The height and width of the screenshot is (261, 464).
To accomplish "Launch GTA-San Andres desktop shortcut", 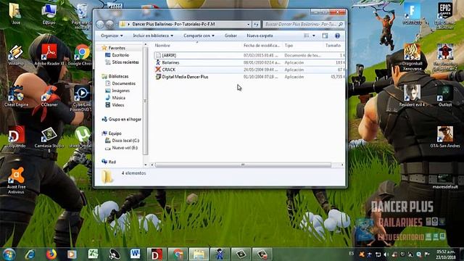I will (445, 137).
